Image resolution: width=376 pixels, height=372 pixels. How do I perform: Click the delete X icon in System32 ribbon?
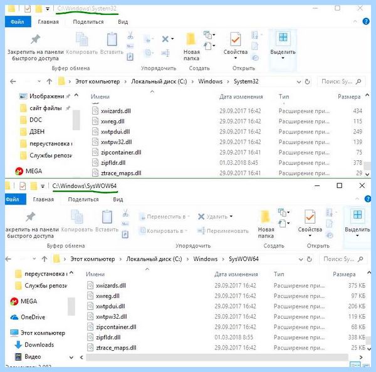click(165, 39)
